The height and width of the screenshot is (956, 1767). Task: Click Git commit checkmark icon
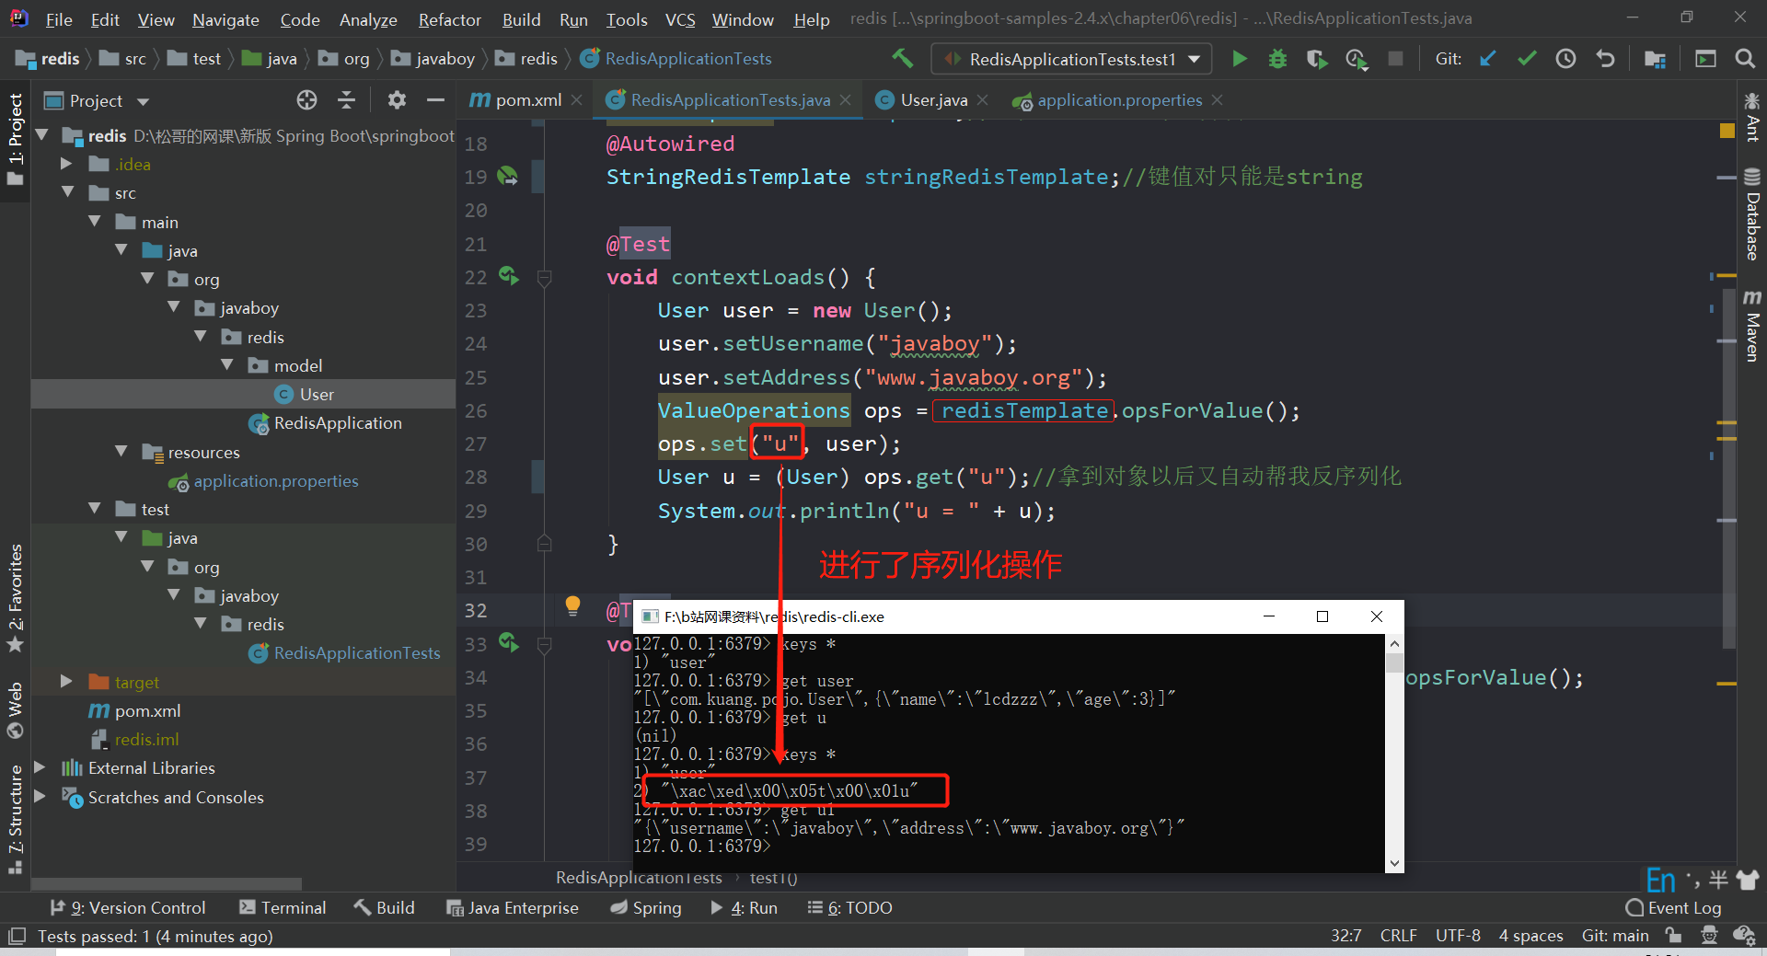pos(1527,59)
